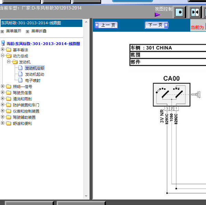Viewport: 206px width, 205px height.
Task: Click connector pin 1 under CA00
Action: click(176, 108)
